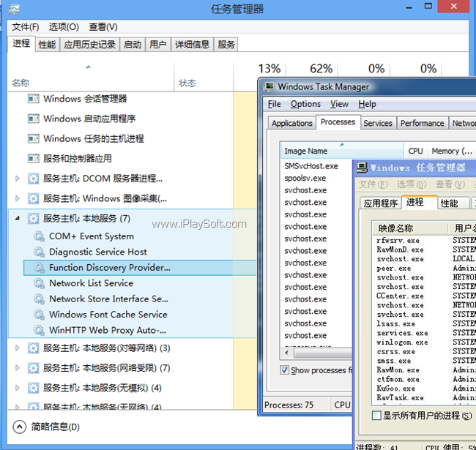This screenshot has width=476, height=450.
Task: Click the Network List Service gear icon
Action: 39,283
